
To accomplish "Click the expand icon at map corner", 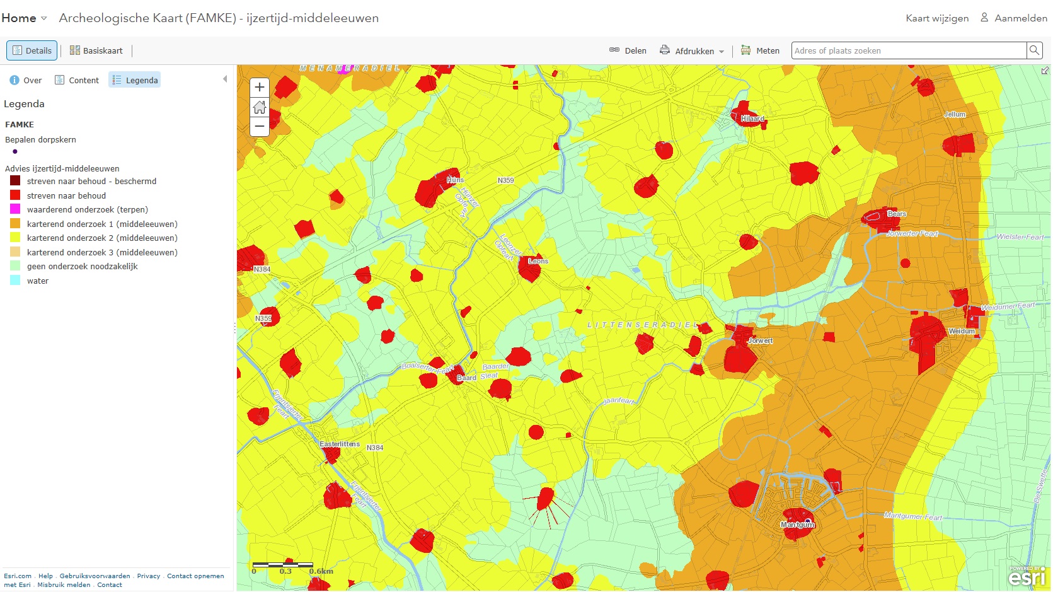I will [1045, 71].
